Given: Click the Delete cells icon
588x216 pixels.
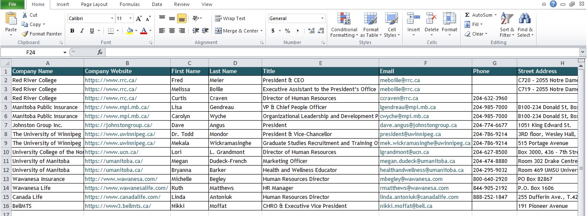Looking at the screenshot, I should (x=431, y=19).
